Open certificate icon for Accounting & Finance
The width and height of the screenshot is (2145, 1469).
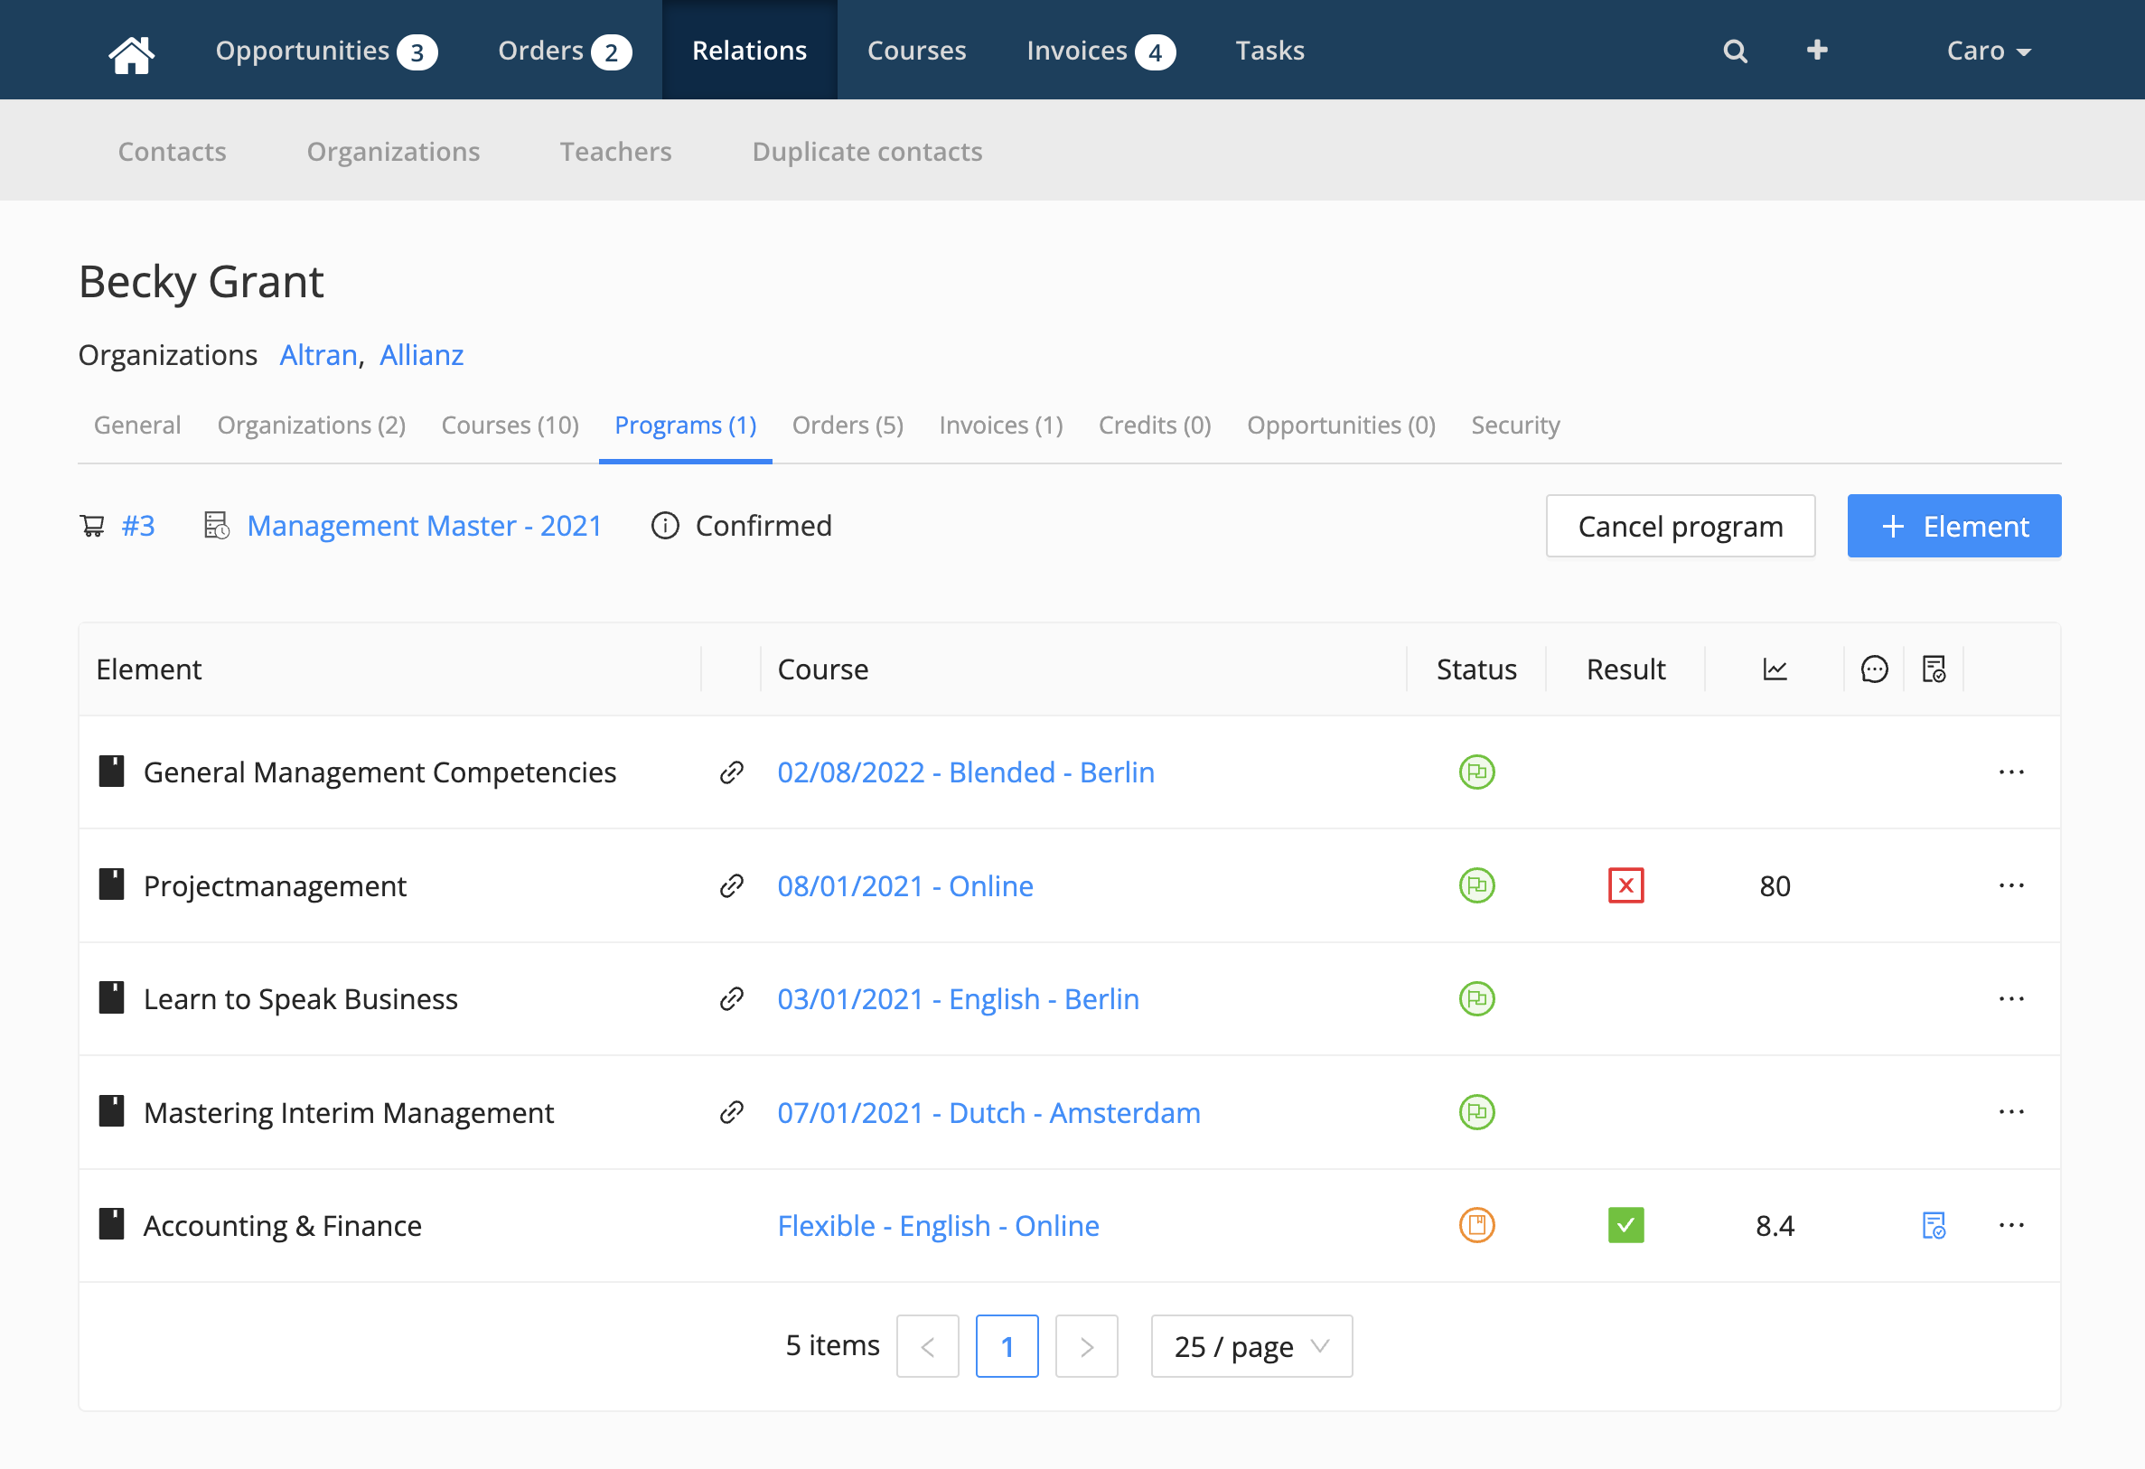1934,1225
